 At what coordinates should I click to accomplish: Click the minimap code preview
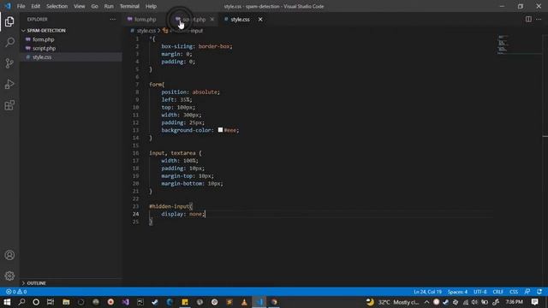(x=503, y=44)
